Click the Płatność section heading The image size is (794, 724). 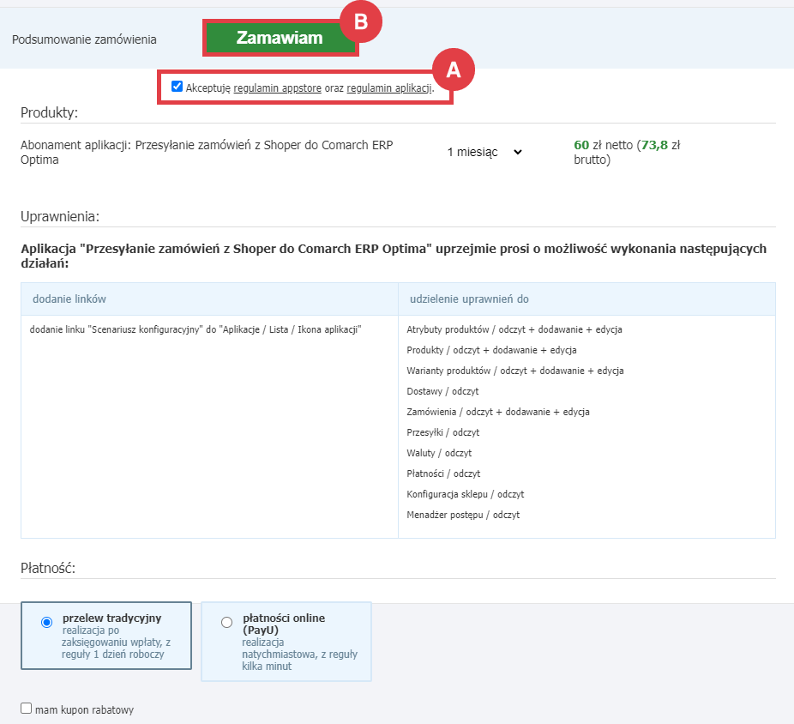(x=49, y=568)
